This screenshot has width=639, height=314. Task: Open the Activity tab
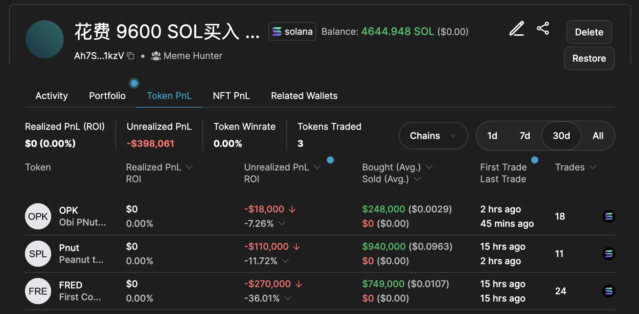click(x=52, y=96)
